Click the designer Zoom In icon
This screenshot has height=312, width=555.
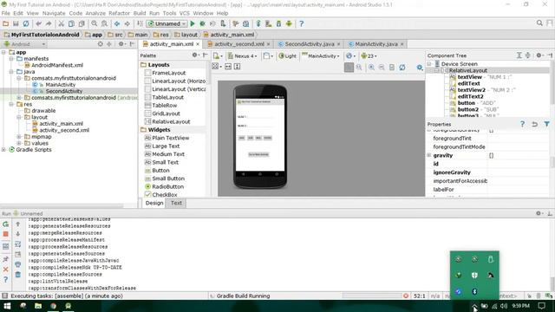[371, 68]
